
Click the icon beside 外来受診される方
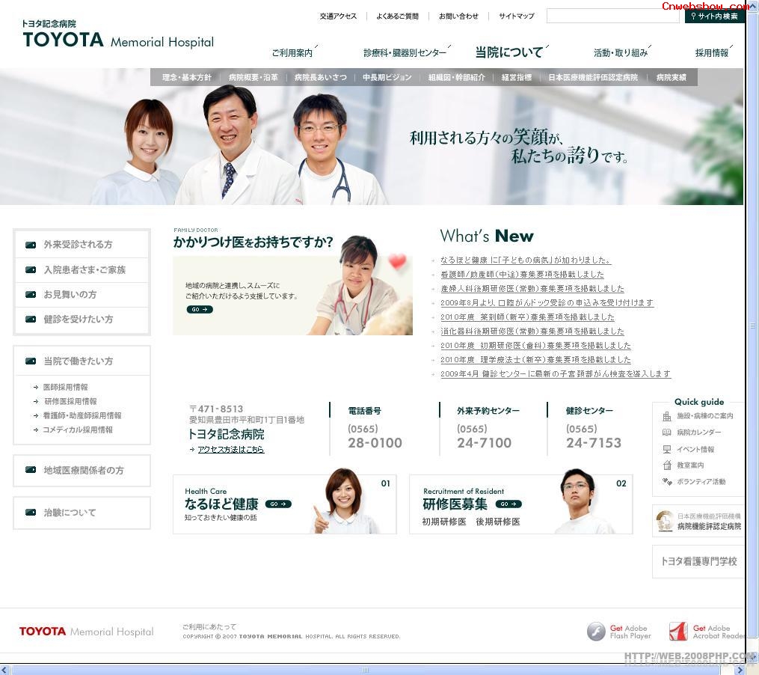(31, 245)
